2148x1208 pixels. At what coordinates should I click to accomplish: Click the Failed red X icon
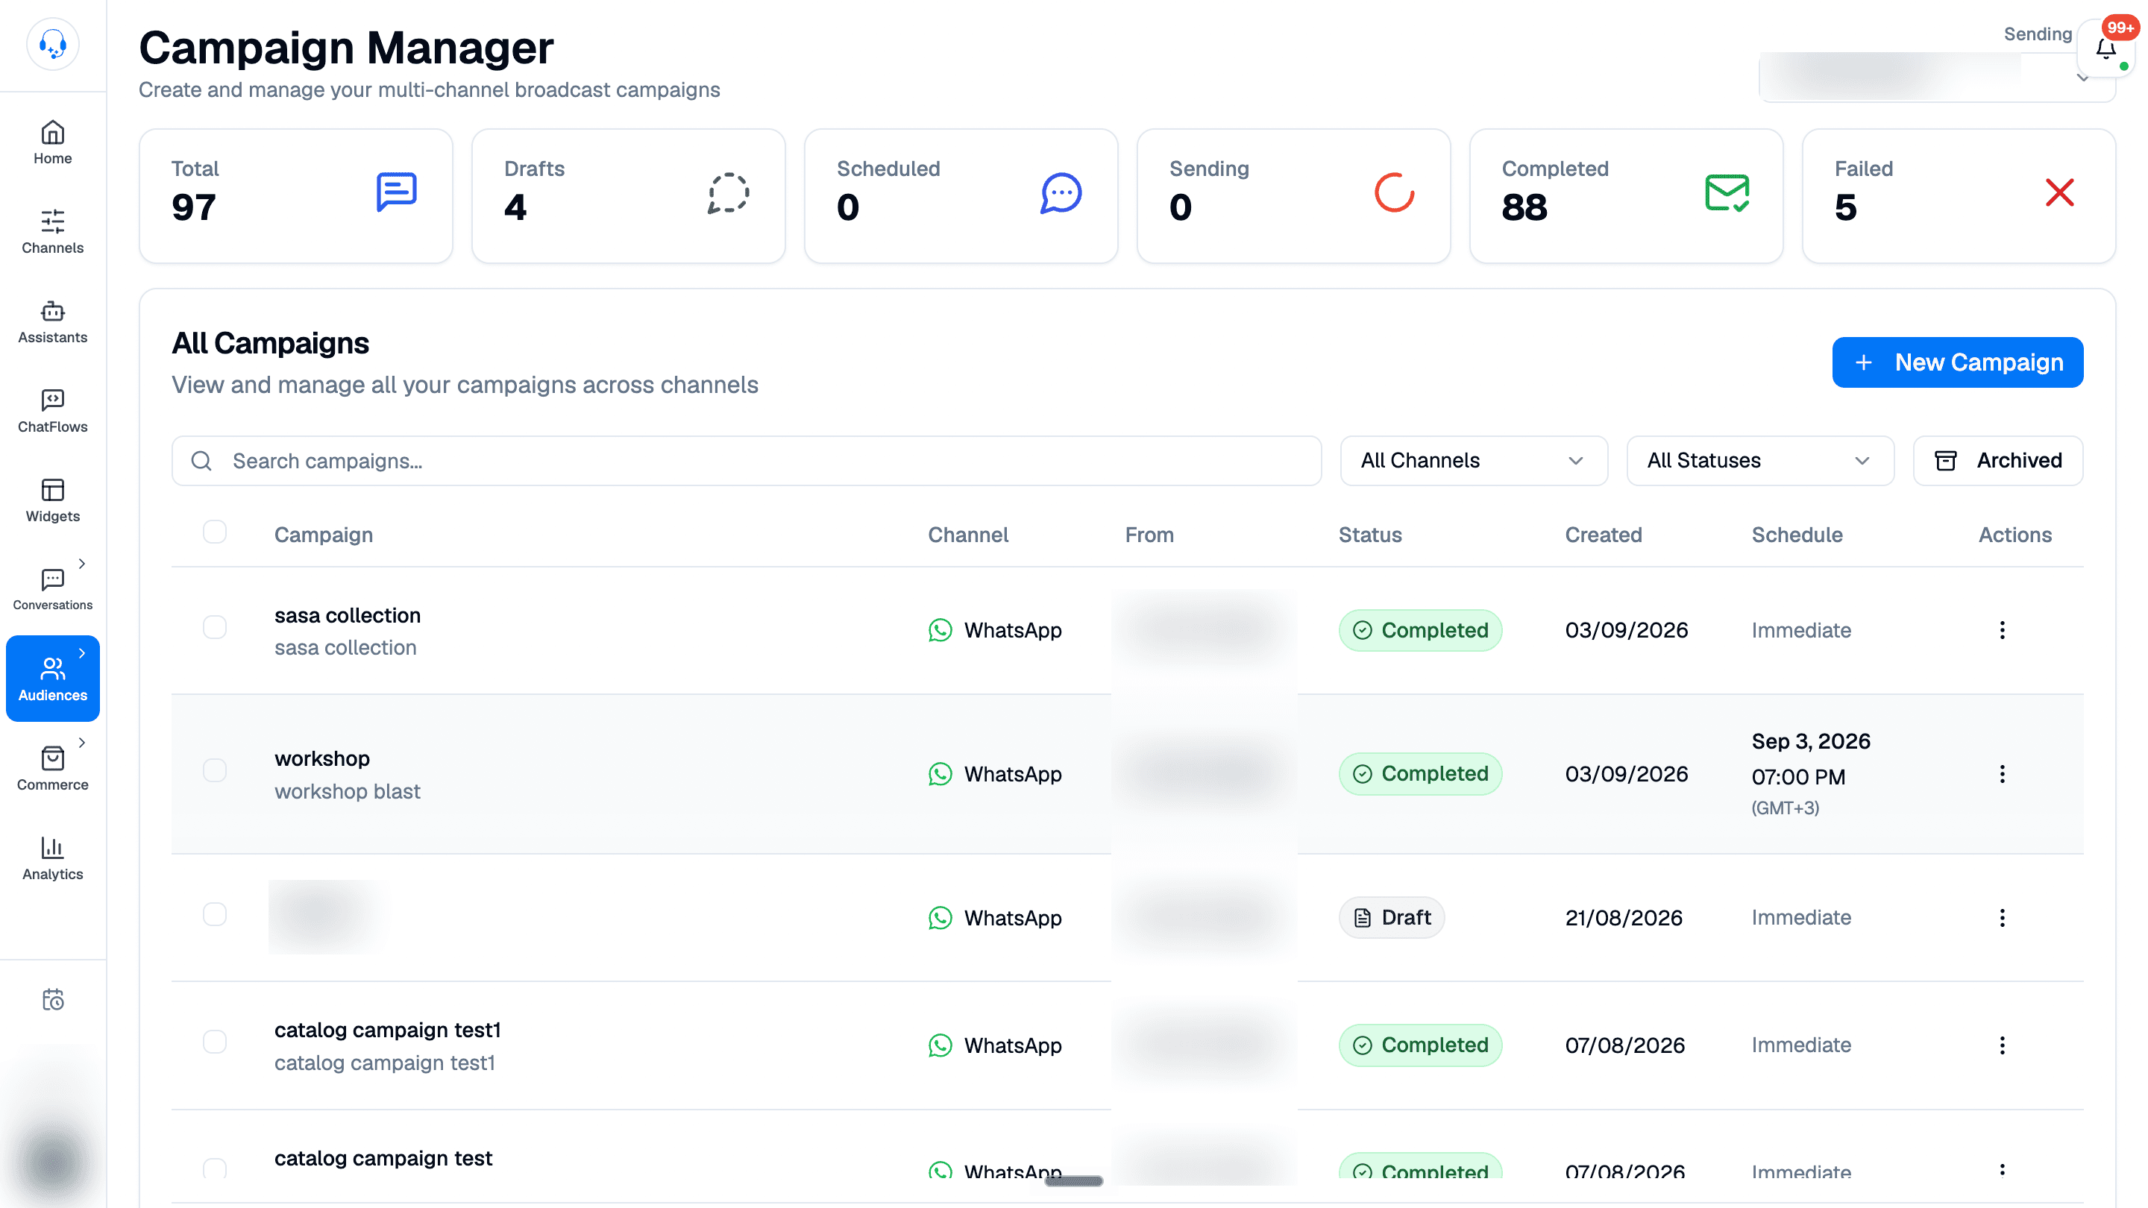click(x=2059, y=192)
